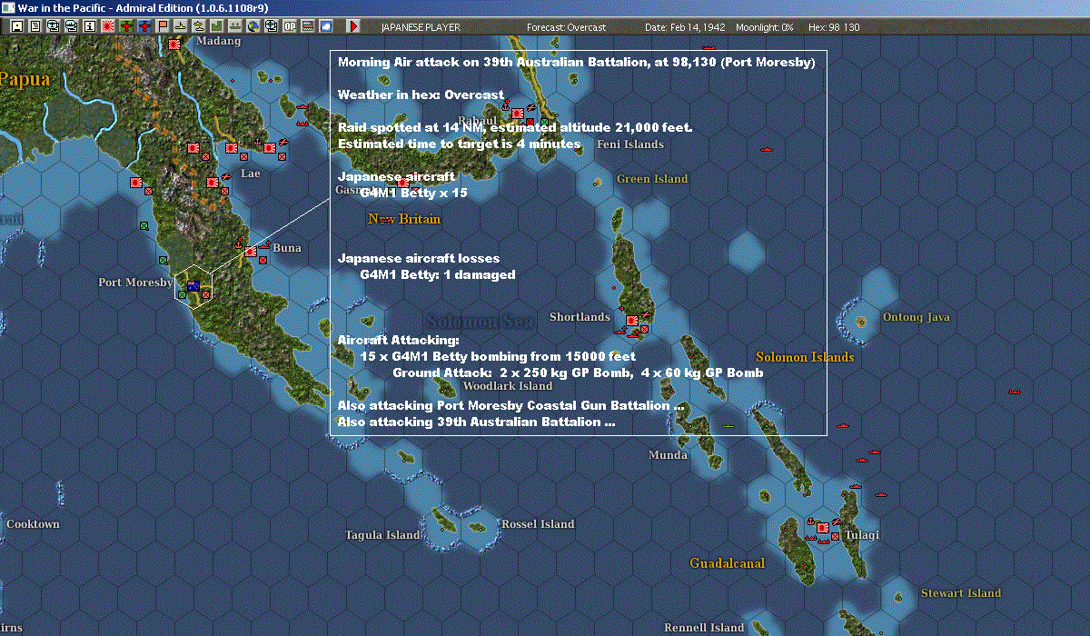
Task: Select the red plane on blue icon
Action: coord(144,26)
